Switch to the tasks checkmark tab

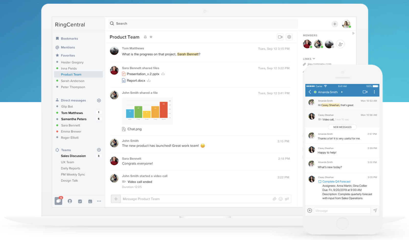click(80, 201)
